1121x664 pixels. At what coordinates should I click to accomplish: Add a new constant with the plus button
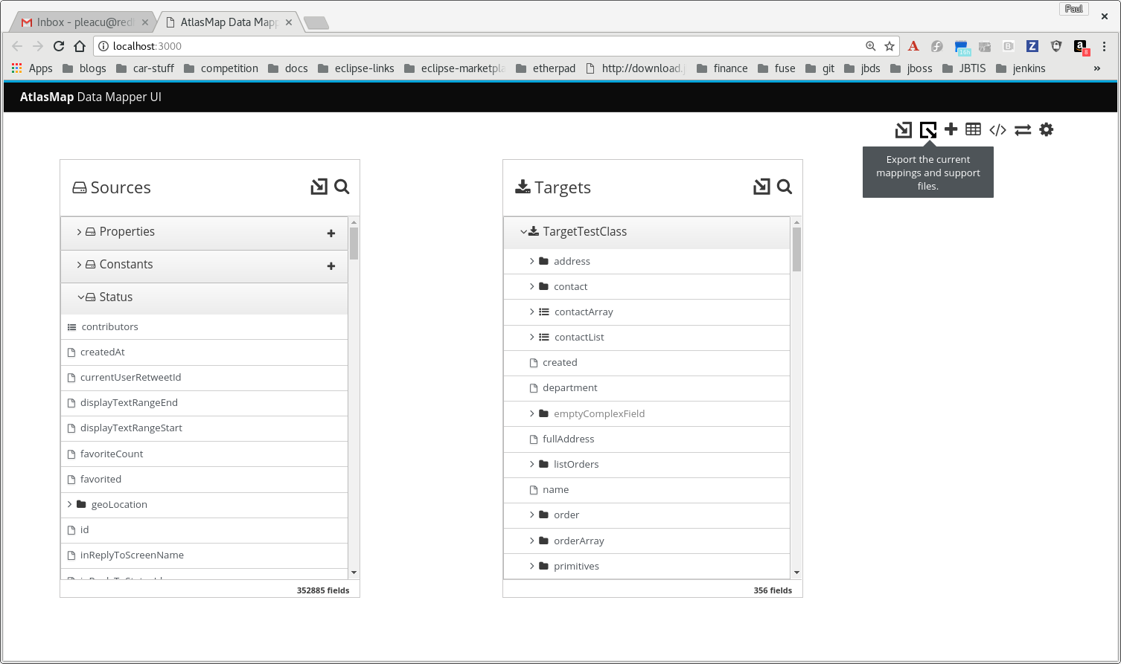[x=330, y=265]
